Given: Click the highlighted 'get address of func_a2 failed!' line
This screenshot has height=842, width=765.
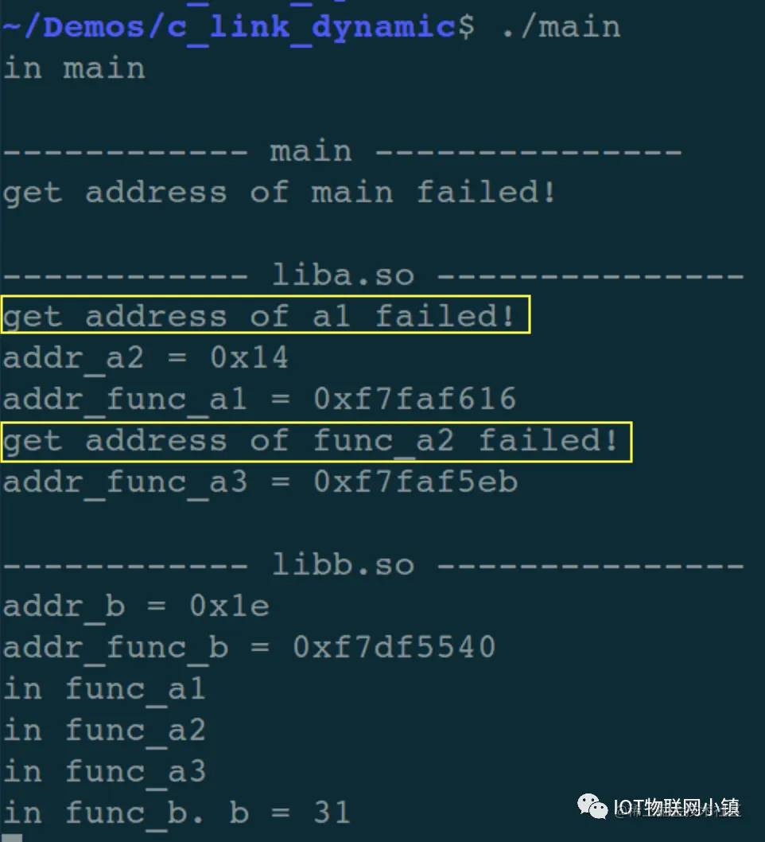Looking at the screenshot, I should [316, 442].
